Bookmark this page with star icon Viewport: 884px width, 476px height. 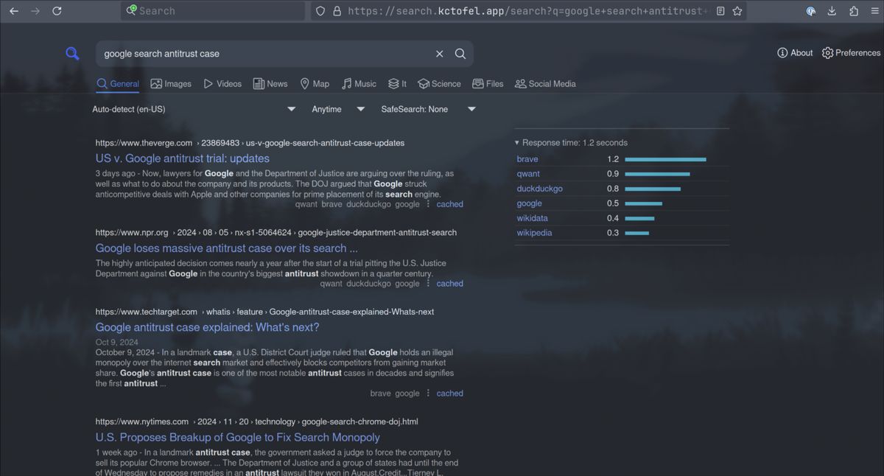click(x=737, y=11)
